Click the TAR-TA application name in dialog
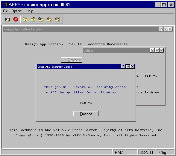 pos(86,103)
